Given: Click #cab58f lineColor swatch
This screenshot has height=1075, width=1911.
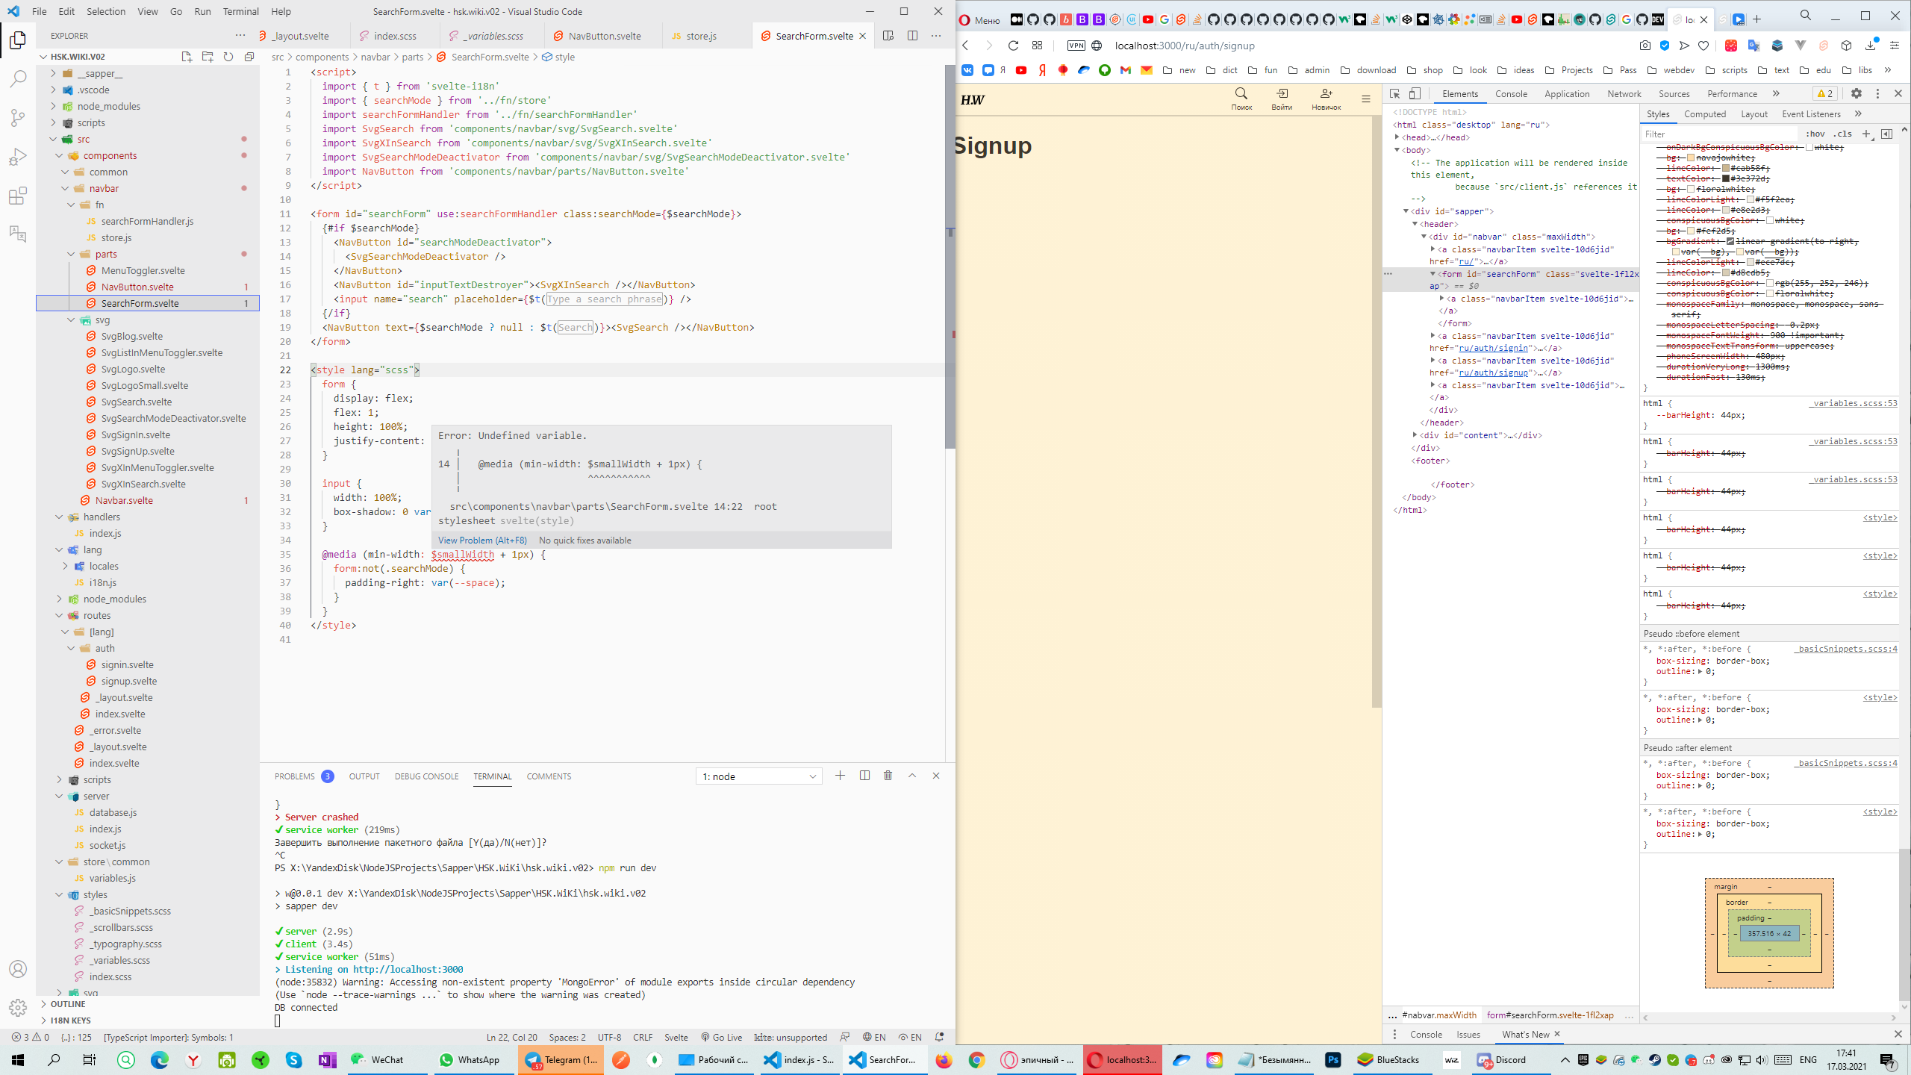Looking at the screenshot, I should [1726, 168].
